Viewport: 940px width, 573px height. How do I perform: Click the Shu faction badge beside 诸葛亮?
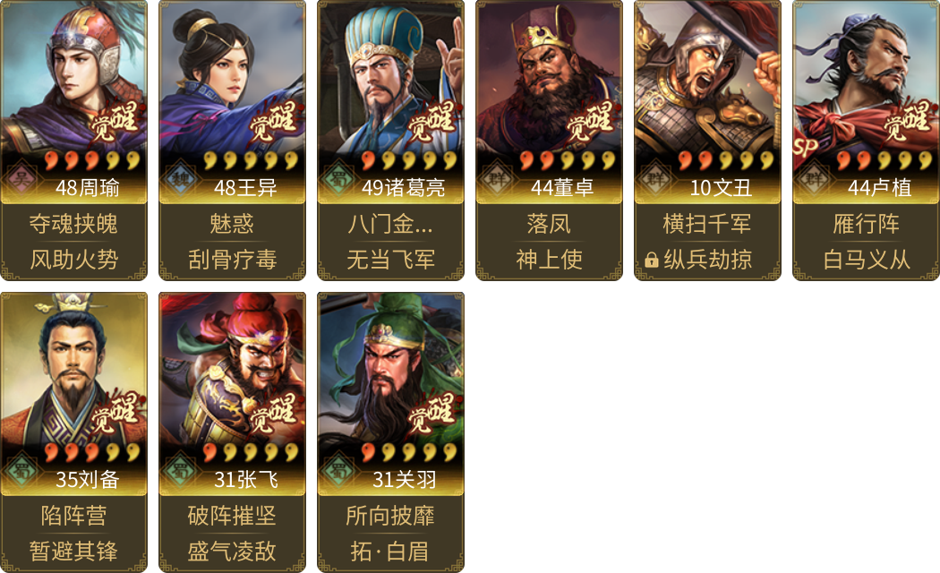click(338, 178)
